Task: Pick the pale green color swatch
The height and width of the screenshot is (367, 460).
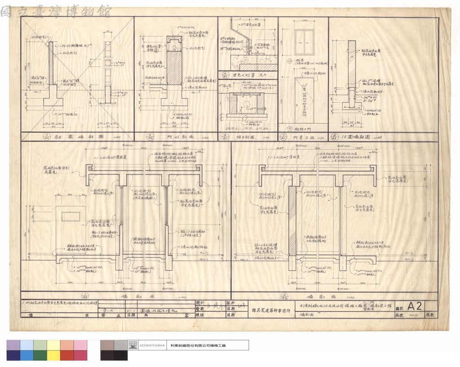Action: click(40, 345)
